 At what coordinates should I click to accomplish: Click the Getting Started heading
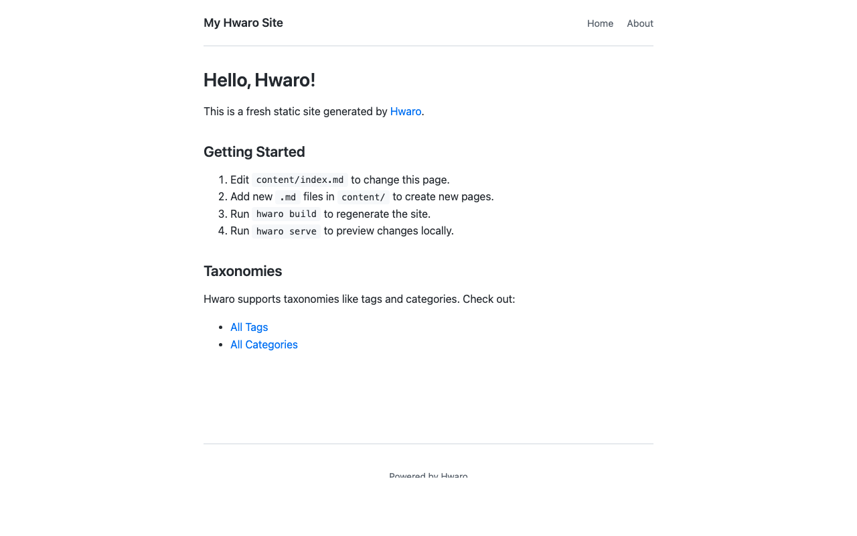(254, 152)
